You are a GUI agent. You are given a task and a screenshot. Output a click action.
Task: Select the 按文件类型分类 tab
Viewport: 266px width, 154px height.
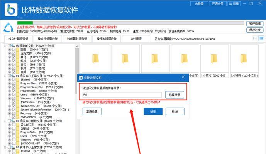pos(48,39)
